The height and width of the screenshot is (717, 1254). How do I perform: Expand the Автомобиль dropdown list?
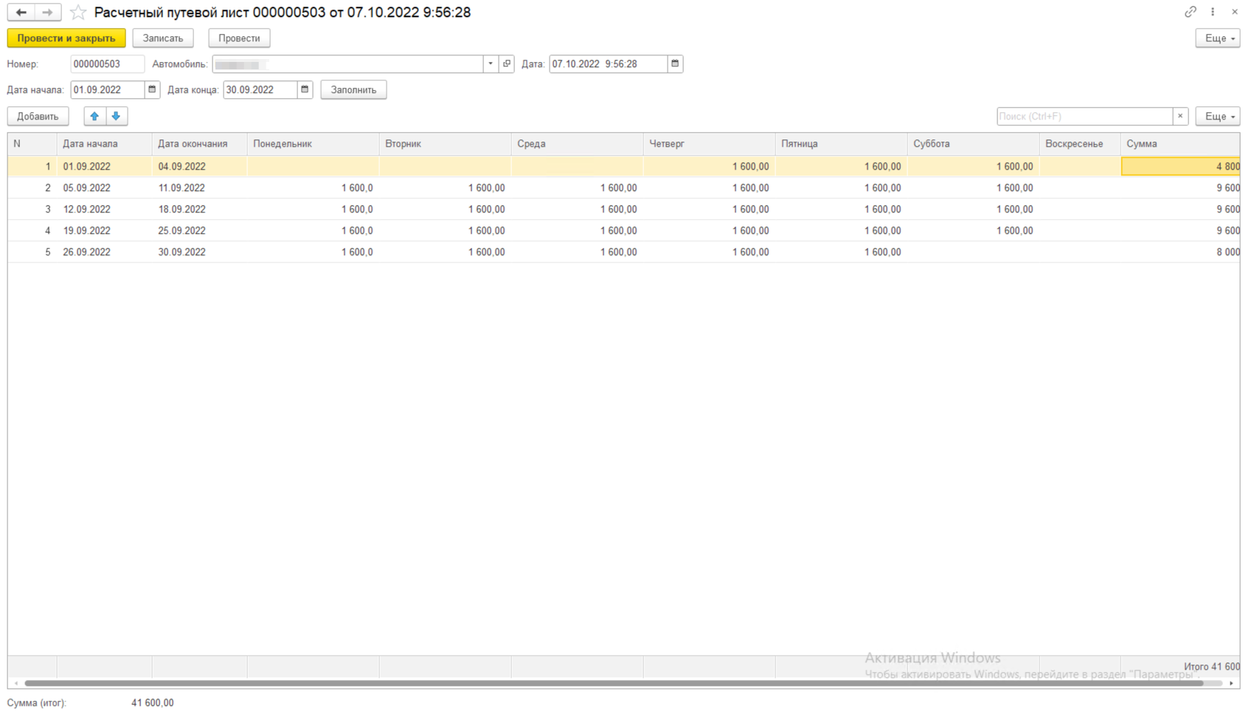(491, 64)
